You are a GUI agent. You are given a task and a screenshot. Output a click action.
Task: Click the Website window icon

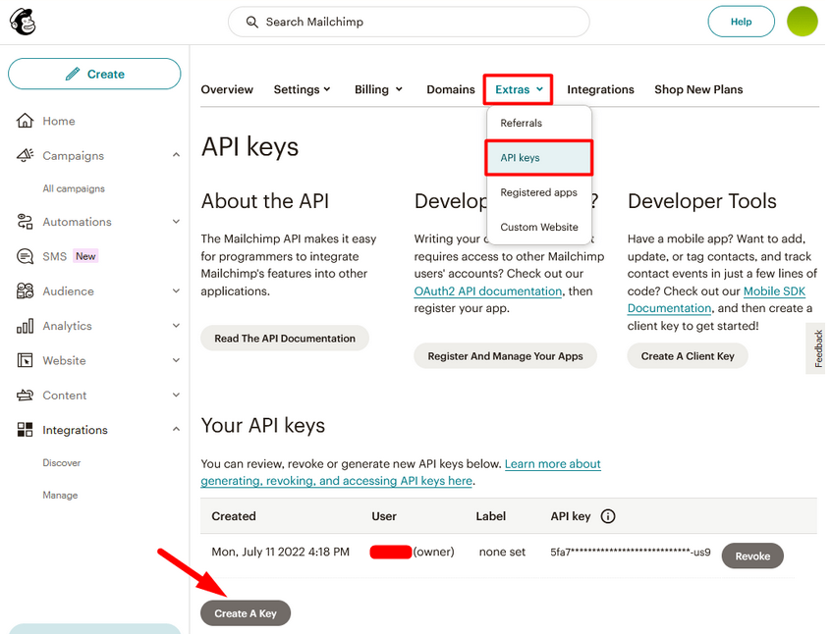(25, 360)
